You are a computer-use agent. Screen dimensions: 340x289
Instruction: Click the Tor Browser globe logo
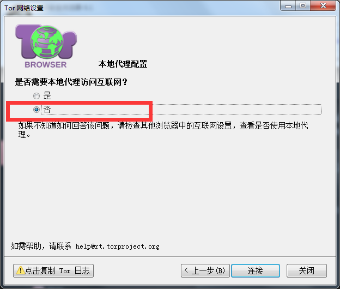(47, 42)
